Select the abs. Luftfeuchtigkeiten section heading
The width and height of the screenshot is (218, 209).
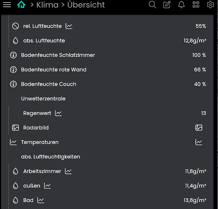pos(51,157)
